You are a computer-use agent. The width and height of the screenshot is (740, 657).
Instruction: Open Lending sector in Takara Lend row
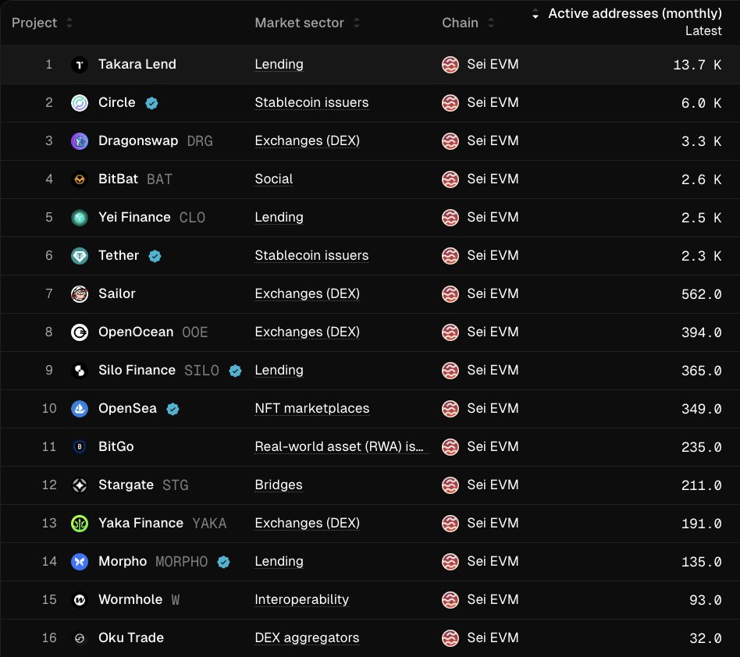coord(279,64)
